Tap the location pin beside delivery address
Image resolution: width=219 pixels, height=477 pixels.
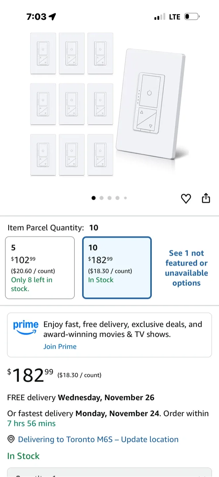point(11,439)
